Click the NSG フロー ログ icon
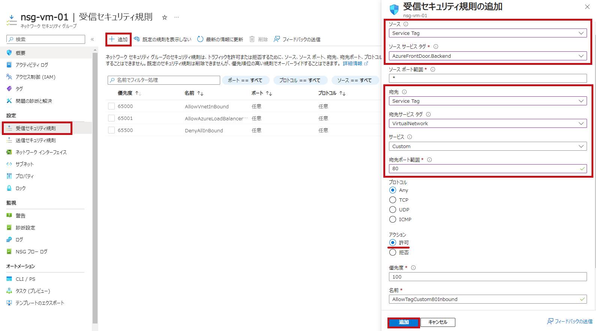This screenshot has width=596, height=331. click(x=9, y=252)
